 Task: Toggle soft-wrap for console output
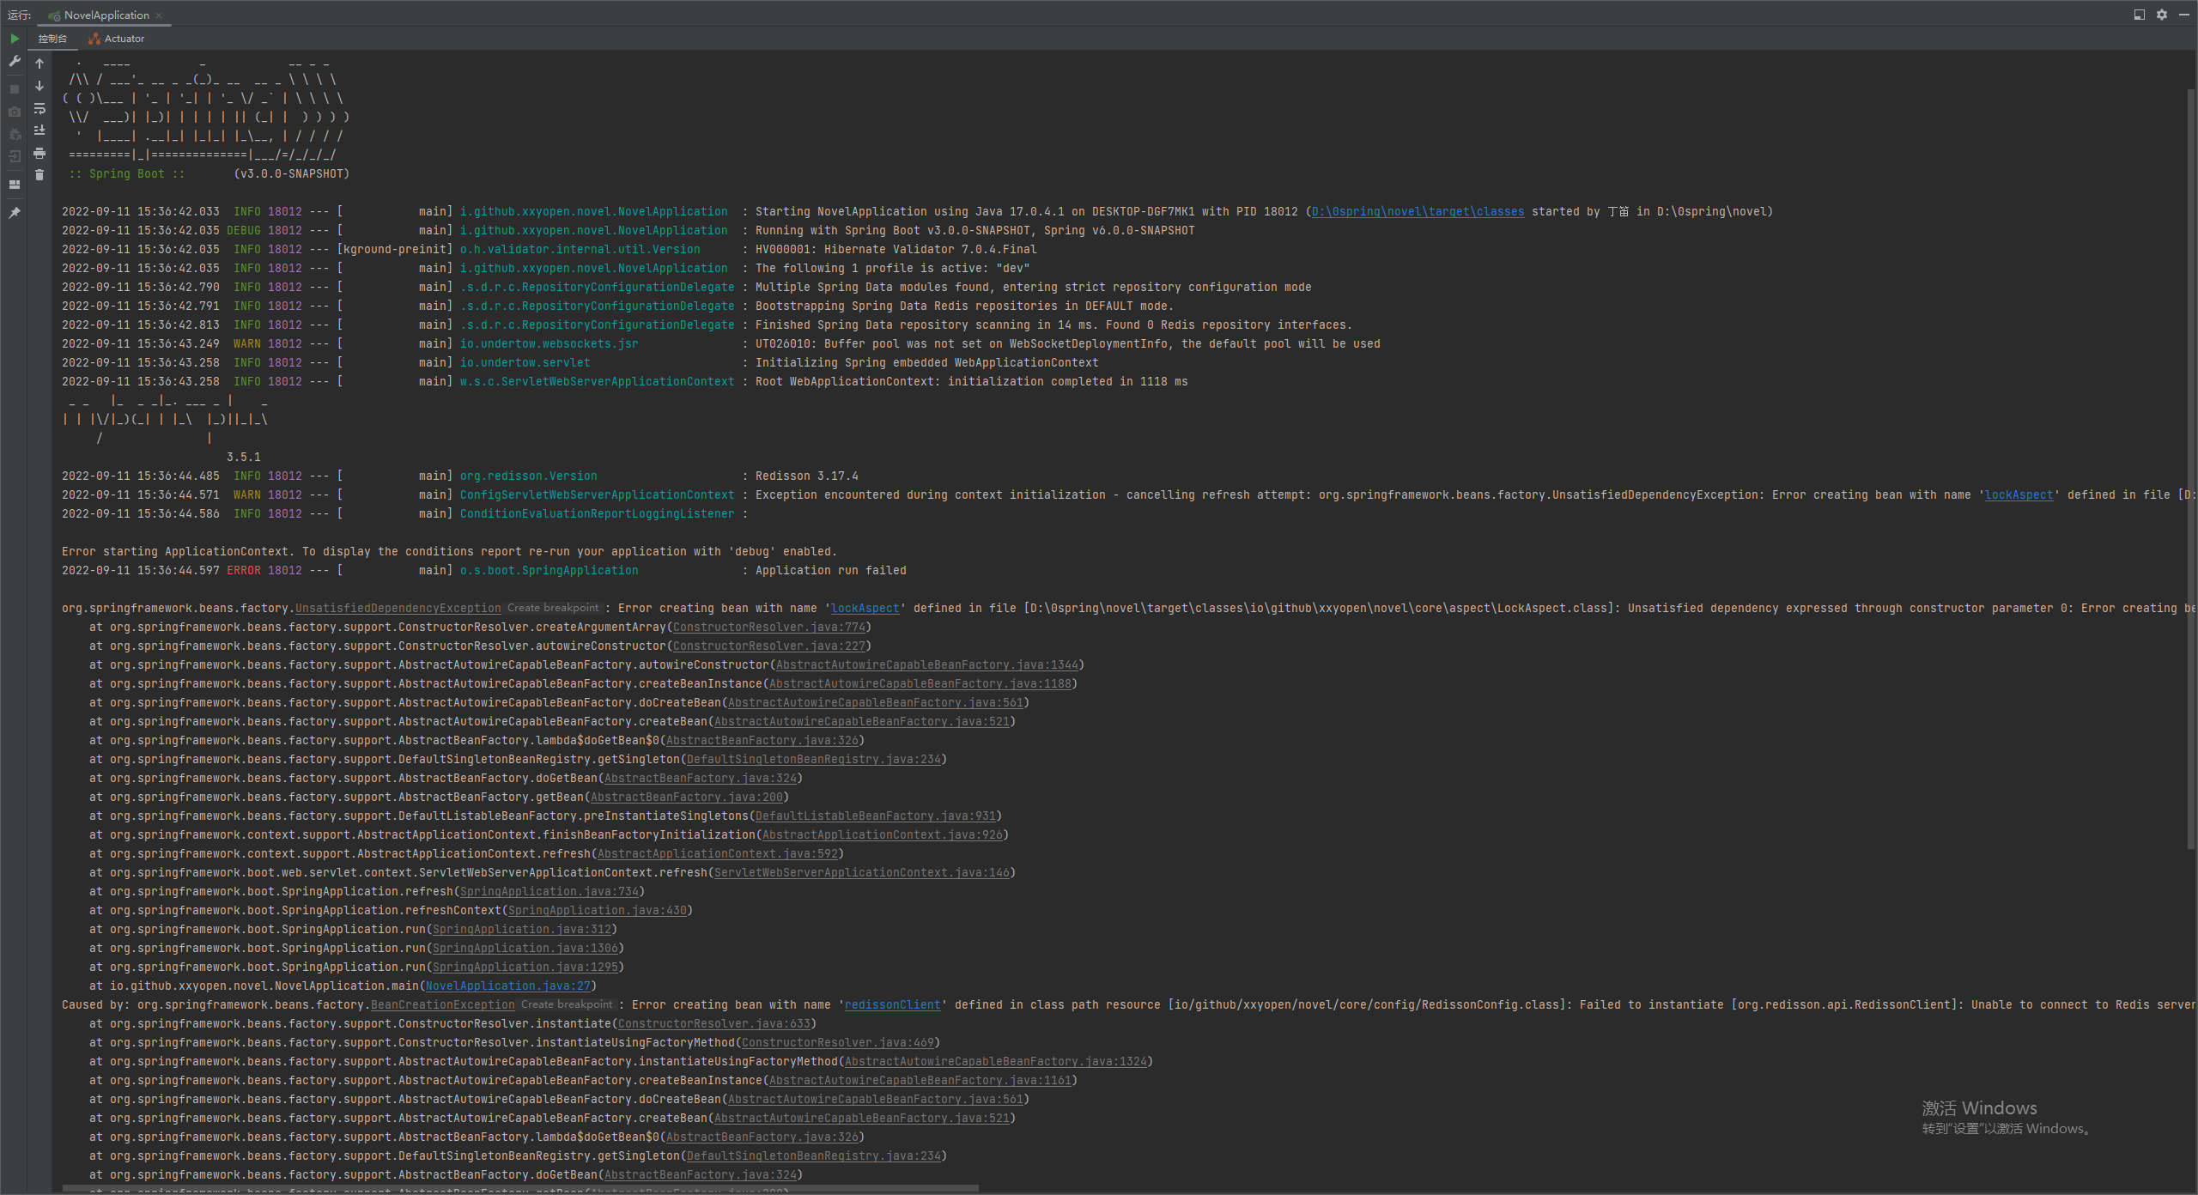[x=39, y=108]
